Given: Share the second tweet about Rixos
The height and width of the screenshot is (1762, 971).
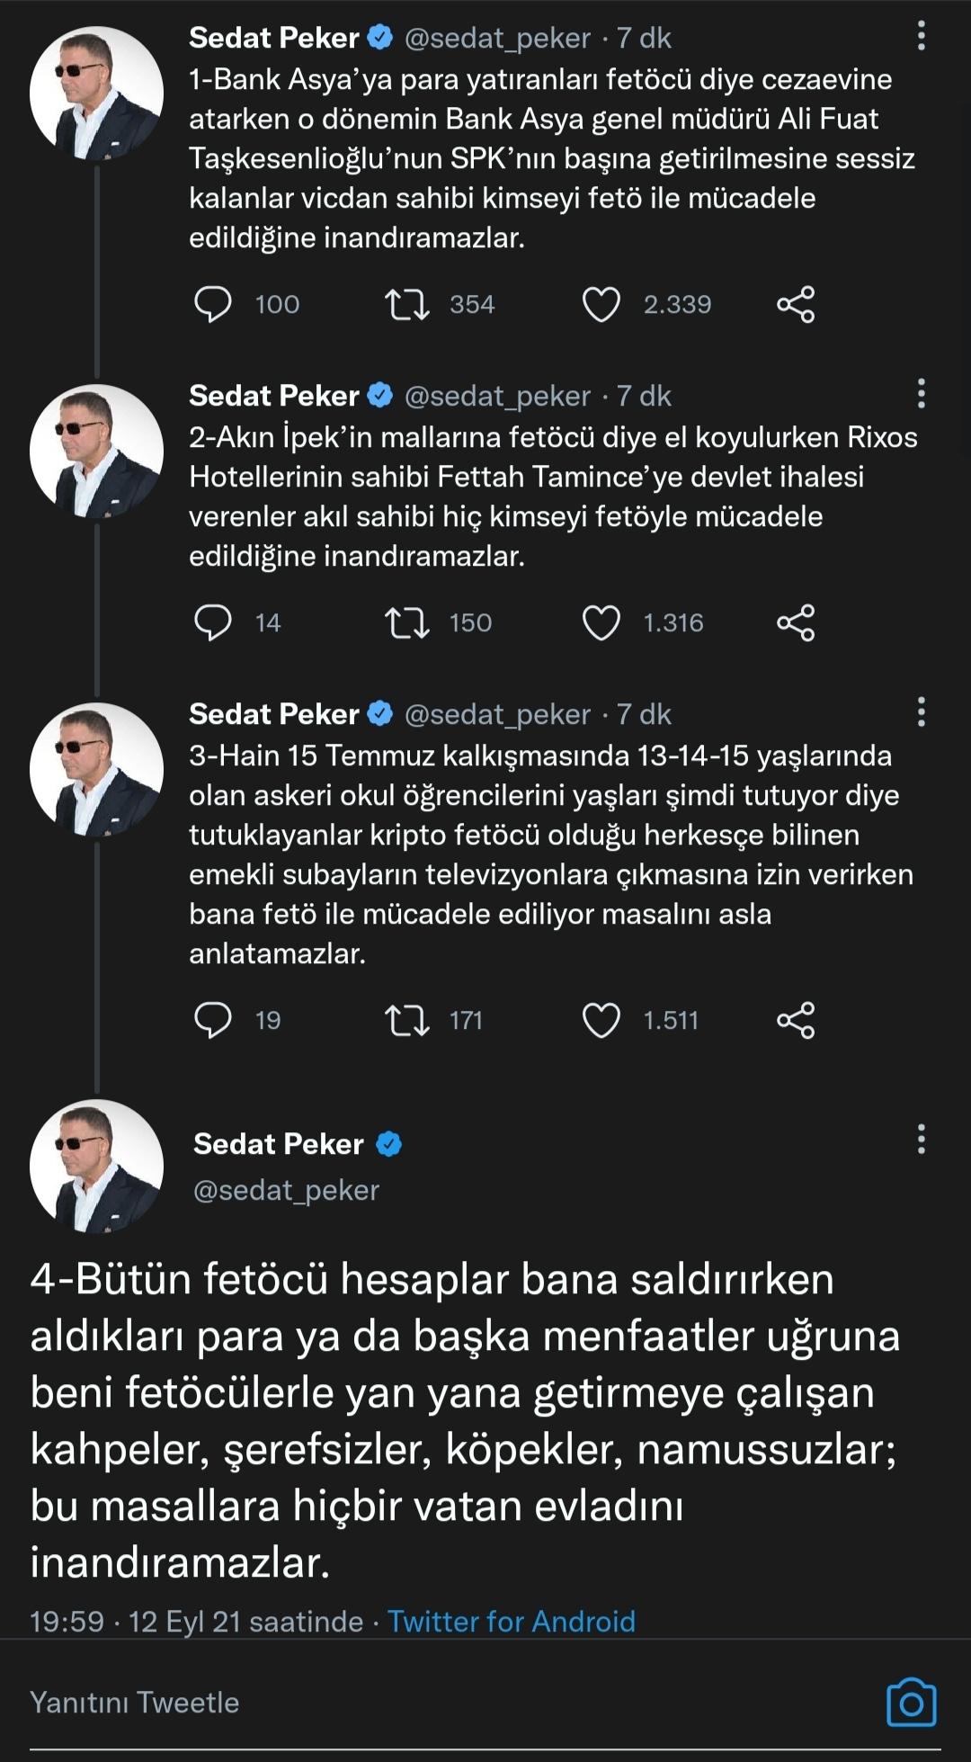Looking at the screenshot, I should 796,622.
